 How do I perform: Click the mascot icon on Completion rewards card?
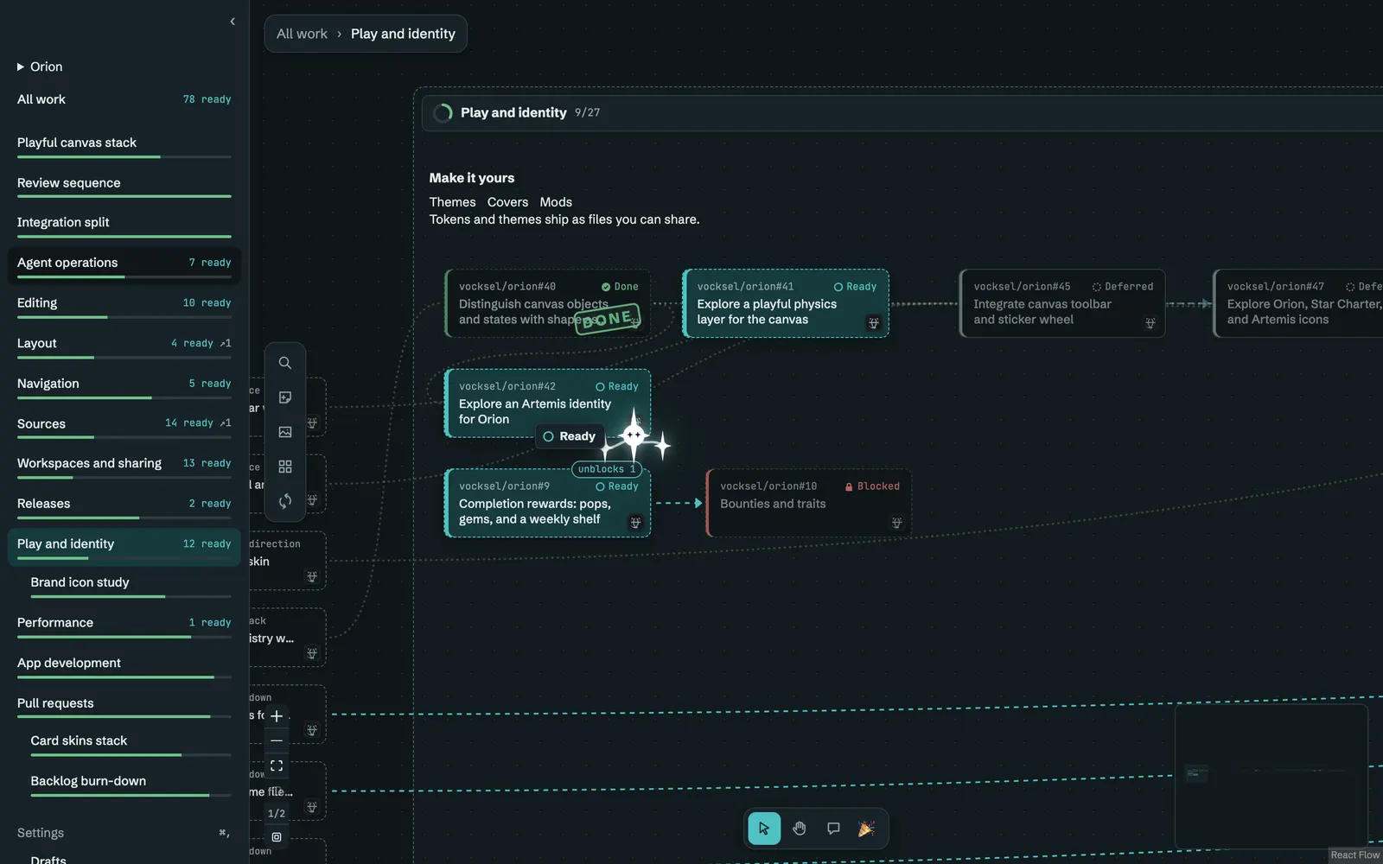tap(635, 523)
